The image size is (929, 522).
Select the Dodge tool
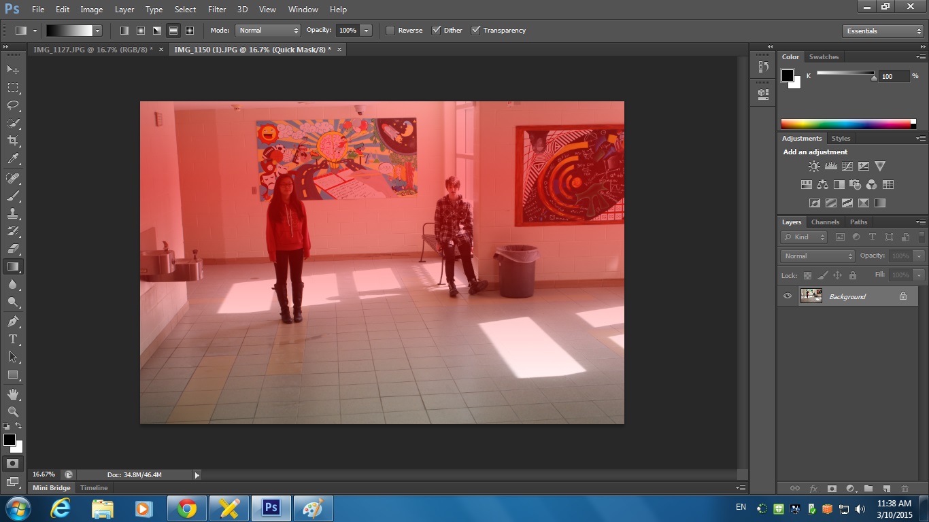[13, 302]
